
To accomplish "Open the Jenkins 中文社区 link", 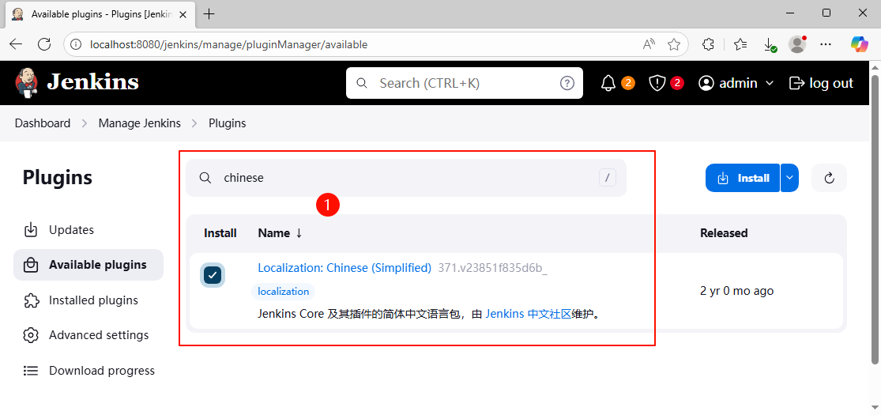I will coord(528,314).
